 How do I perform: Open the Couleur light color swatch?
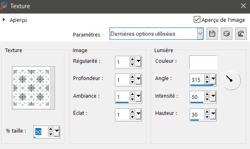coord(203,62)
